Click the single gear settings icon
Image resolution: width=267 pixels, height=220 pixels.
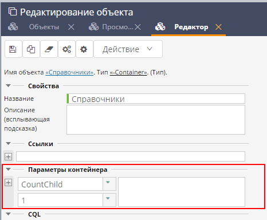pos(84,49)
